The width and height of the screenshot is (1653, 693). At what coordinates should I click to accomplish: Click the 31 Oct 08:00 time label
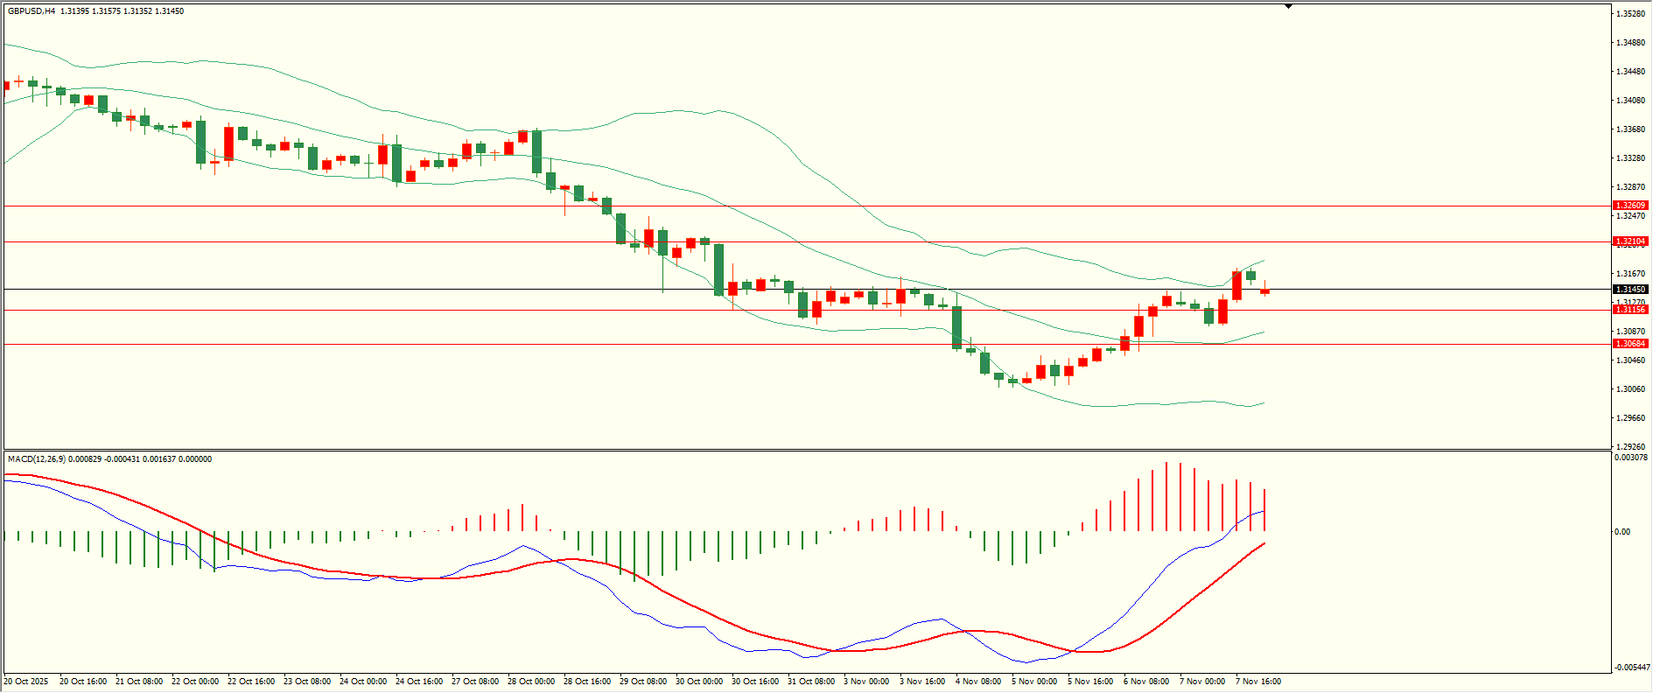(811, 682)
